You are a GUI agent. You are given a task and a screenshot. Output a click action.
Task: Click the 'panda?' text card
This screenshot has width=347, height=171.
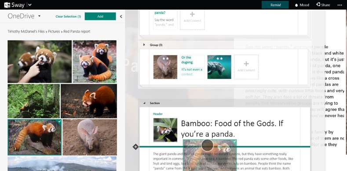[x=165, y=19]
